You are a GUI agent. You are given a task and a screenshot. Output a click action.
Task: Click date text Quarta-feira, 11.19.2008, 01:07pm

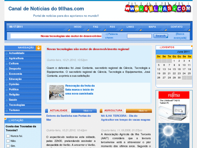pyautogui.click(x=121, y=130)
